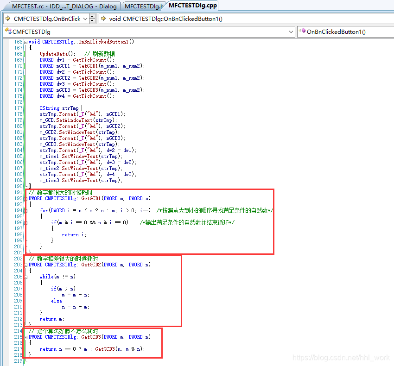Image resolution: width=394 pixels, height=366 pixels.
Task: Click the 'return m;' statement
Action: point(52,319)
